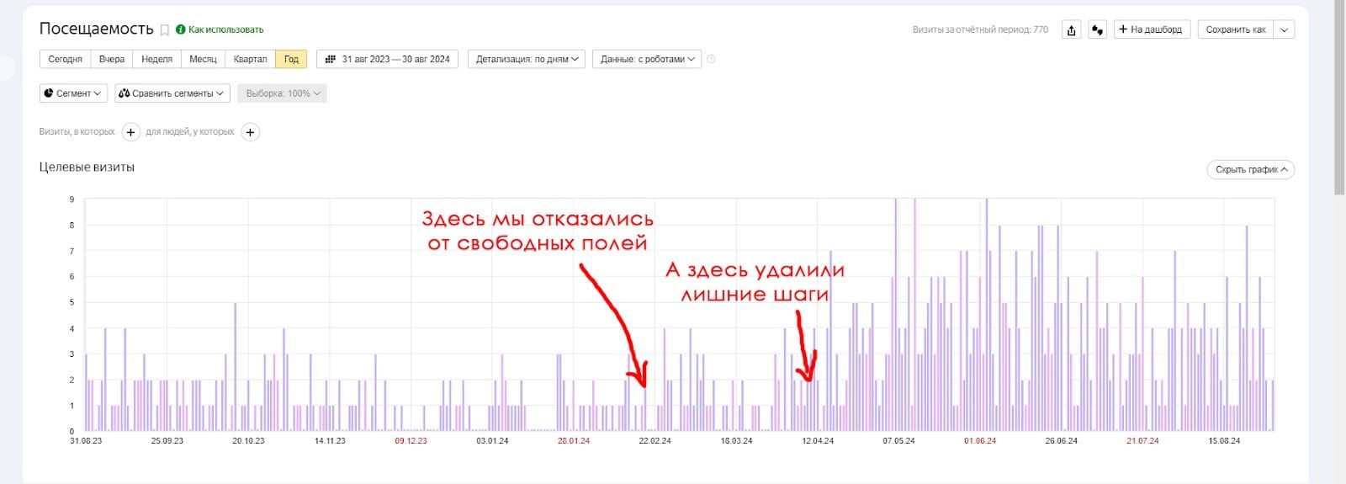Open Сравнить сегменты dropdown
The image size is (1346, 484).
(x=172, y=93)
